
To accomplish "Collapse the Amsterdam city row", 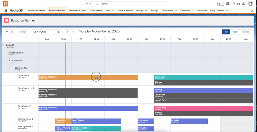I will point(10,60).
